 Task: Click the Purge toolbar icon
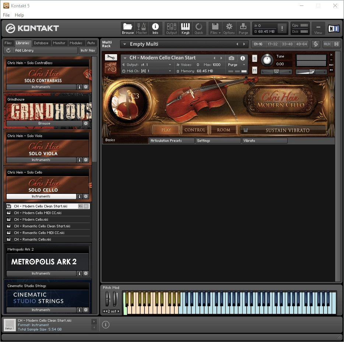(x=243, y=28)
